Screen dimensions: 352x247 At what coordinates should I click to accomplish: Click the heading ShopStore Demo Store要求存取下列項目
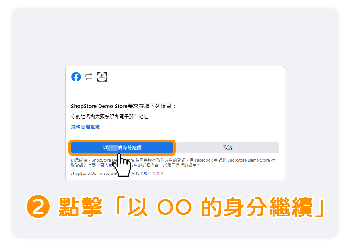(123, 106)
